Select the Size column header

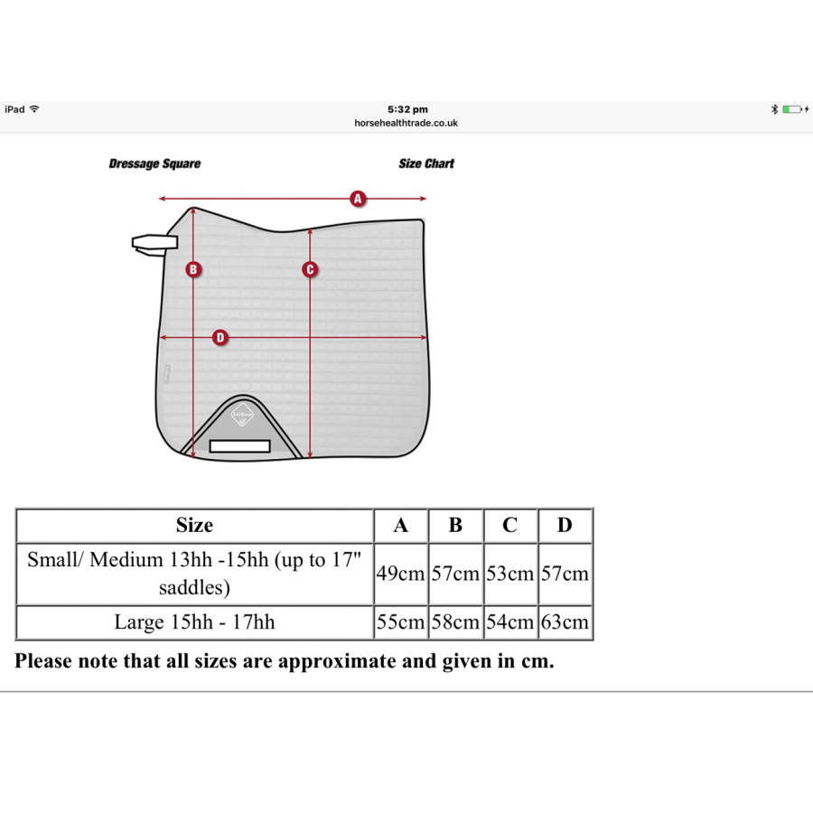tap(194, 525)
